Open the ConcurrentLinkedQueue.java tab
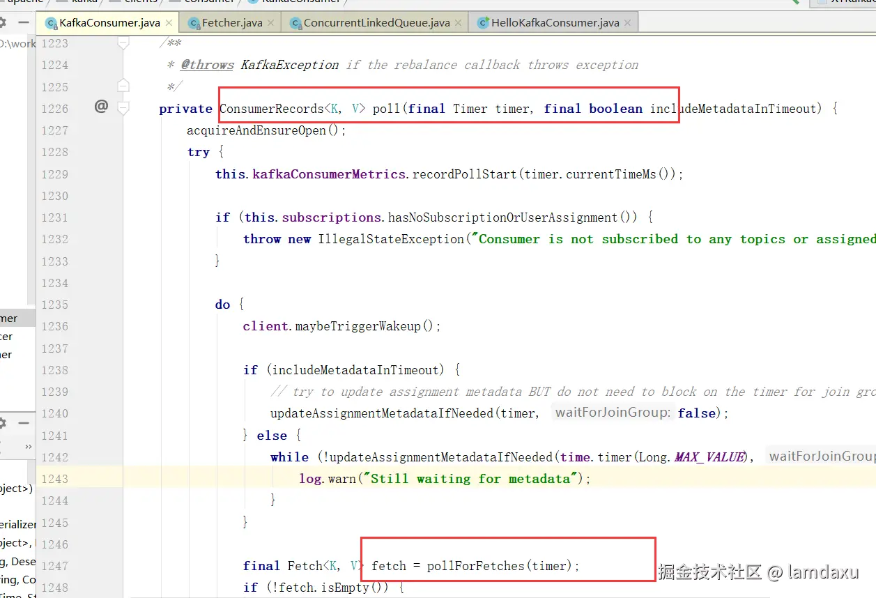 (376, 23)
